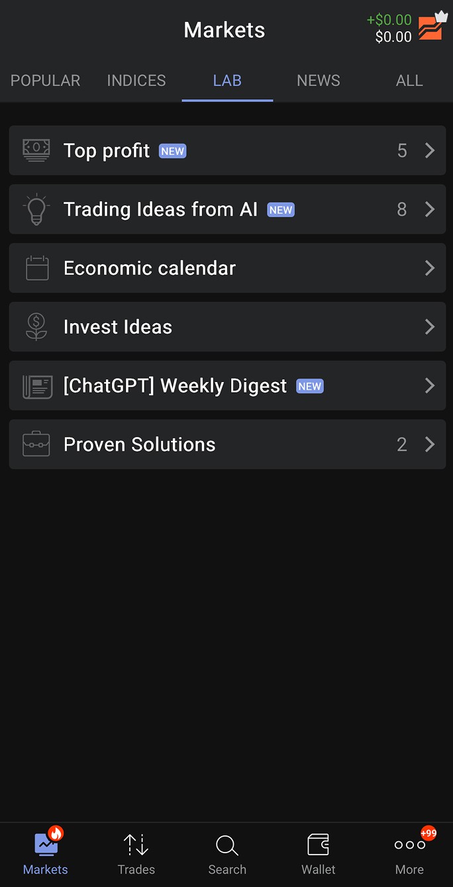Switch to the NEWS tab
Screen dimensions: 453x887
coord(318,80)
